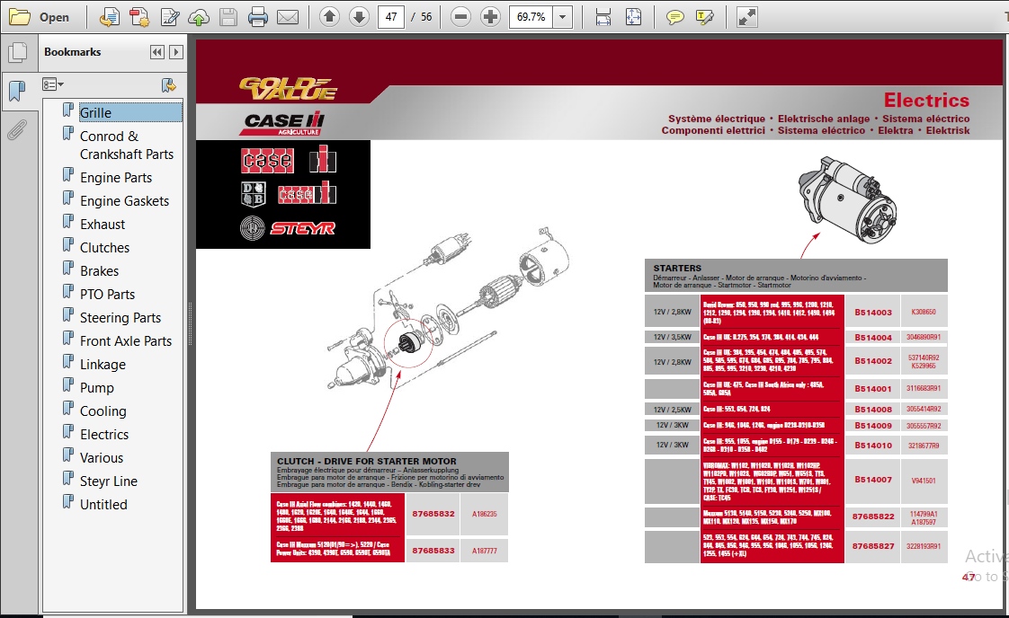Navigate to the Cooling bookmark
1009x618 pixels.
tap(103, 411)
